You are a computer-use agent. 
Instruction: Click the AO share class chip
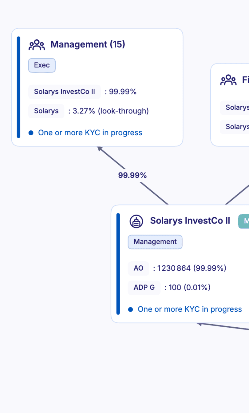pyautogui.click(x=139, y=268)
